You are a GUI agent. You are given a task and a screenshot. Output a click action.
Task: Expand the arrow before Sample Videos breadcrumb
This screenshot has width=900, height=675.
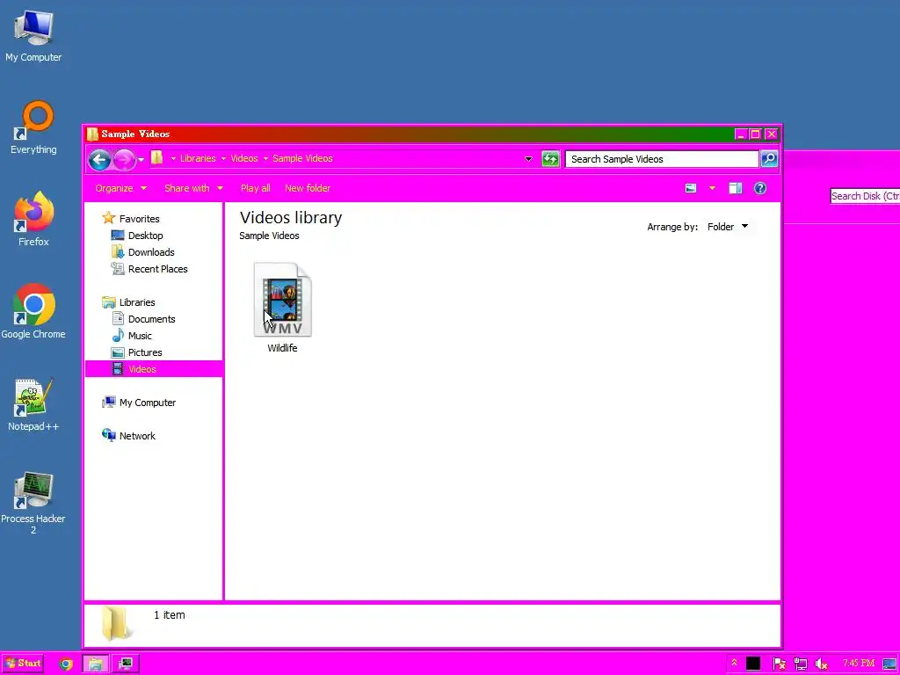click(265, 158)
